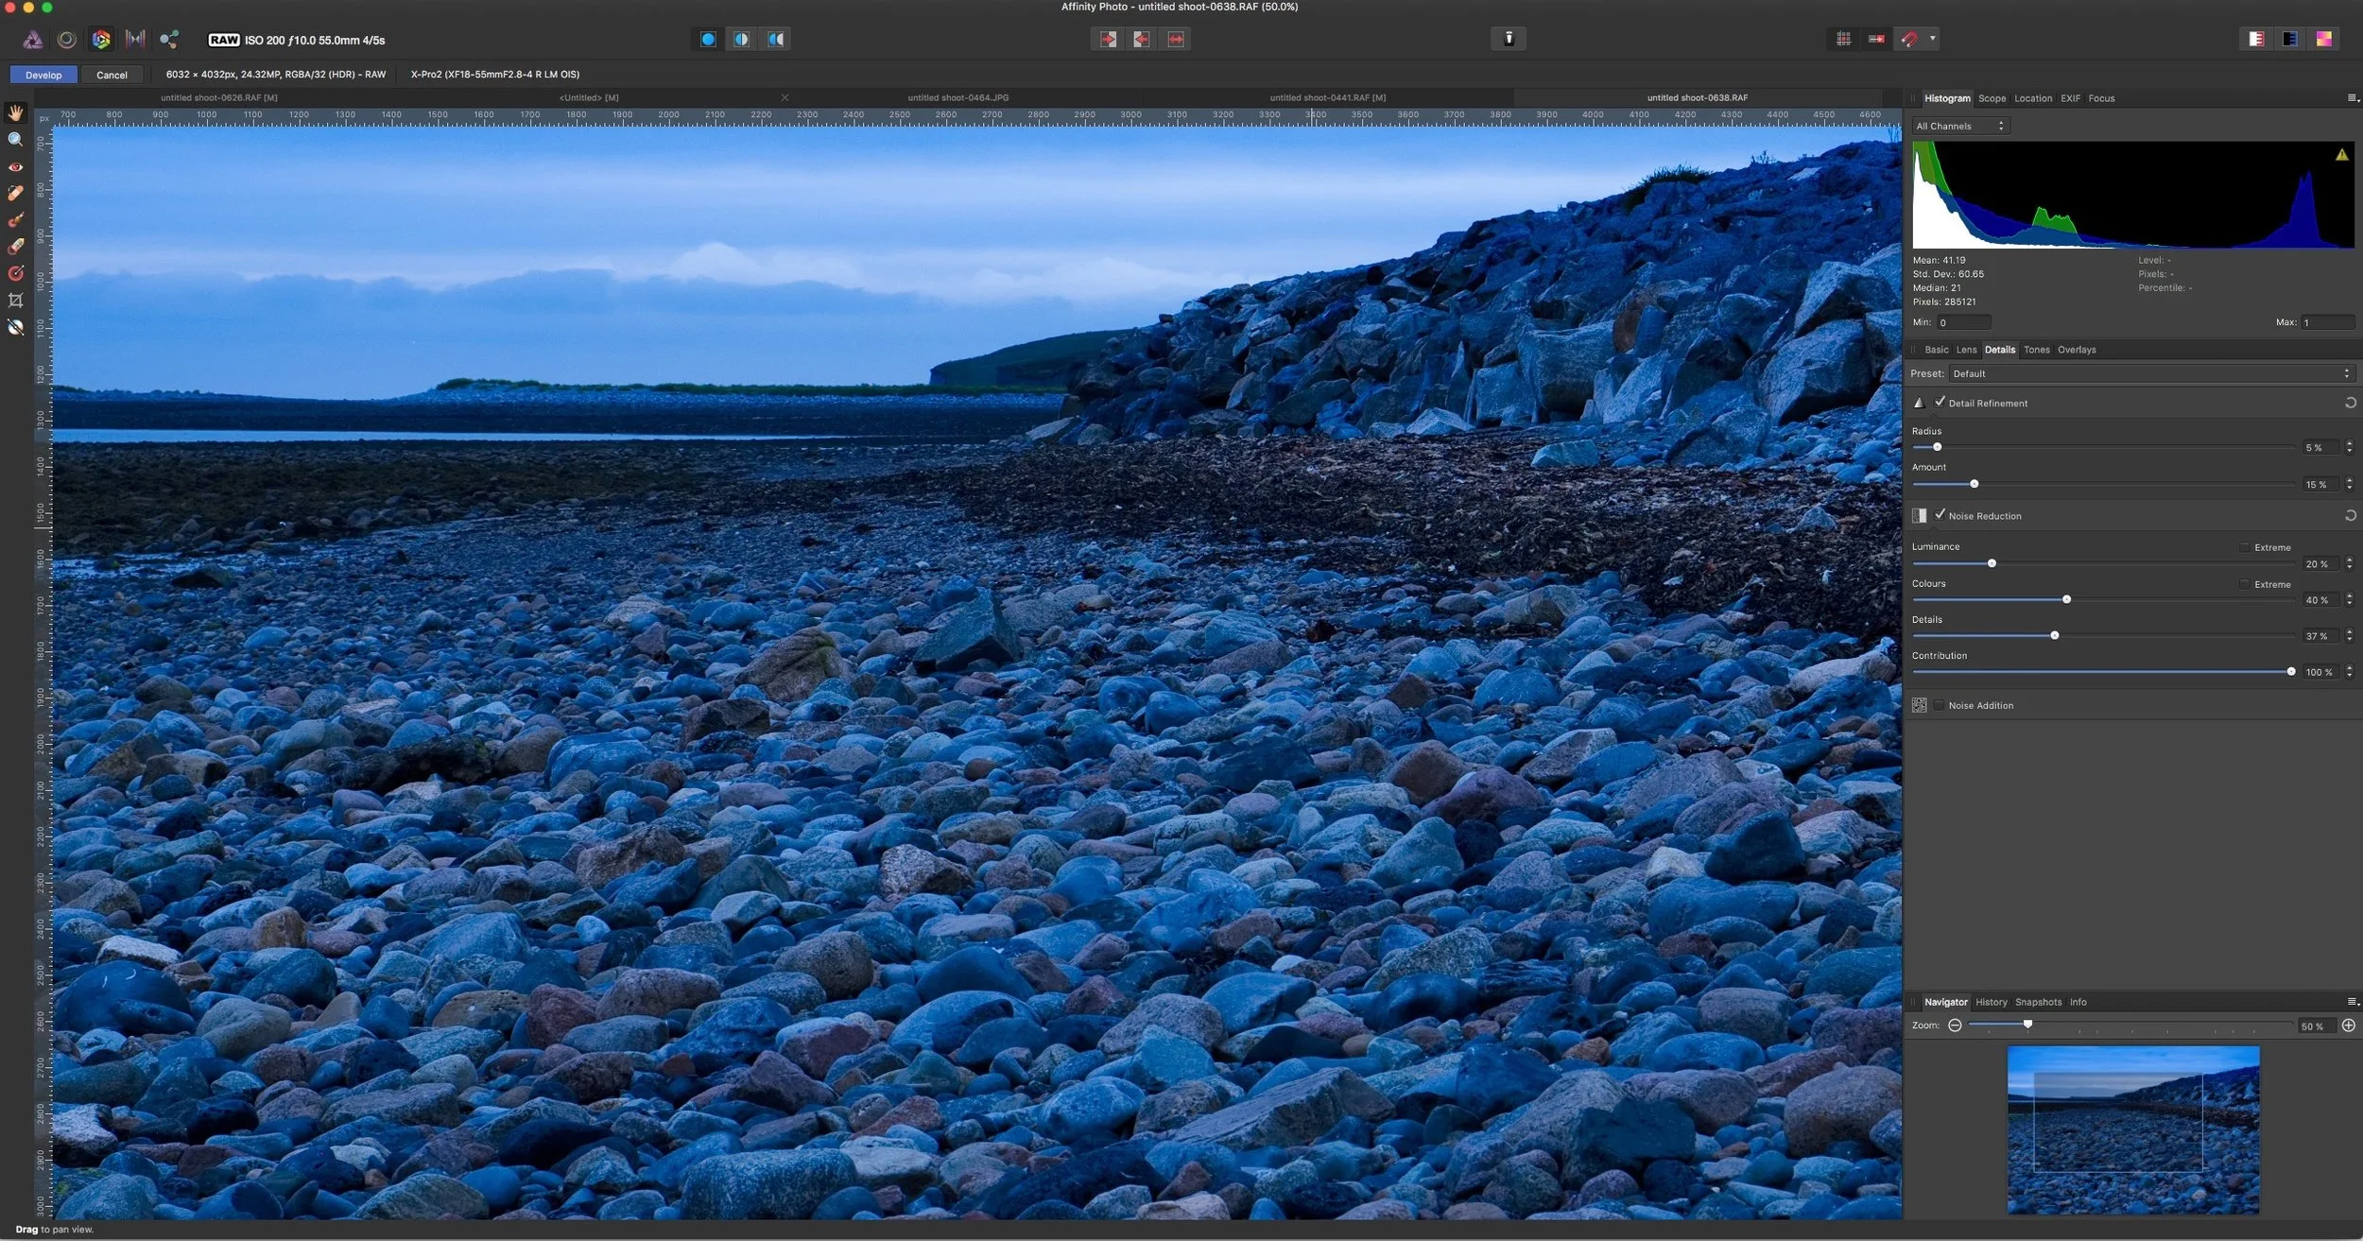Image resolution: width=2363 pixels, height=1241 pixels.
Task: Open the Preset Default dropdown
Action: point(2151,373)
